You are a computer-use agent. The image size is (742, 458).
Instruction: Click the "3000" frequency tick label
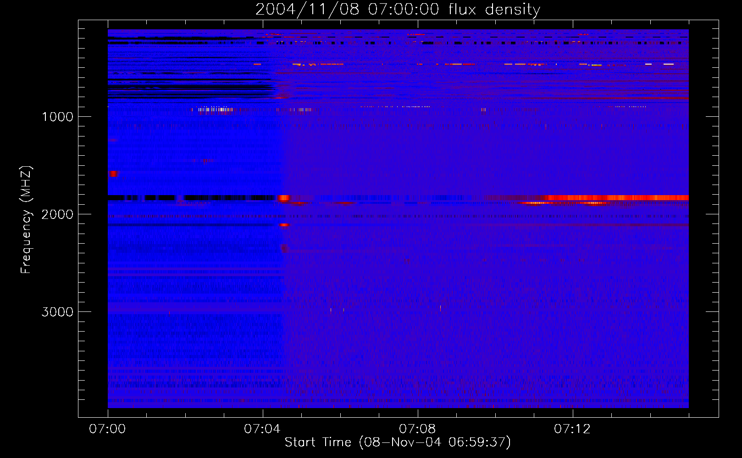click(x=57, y=312)
